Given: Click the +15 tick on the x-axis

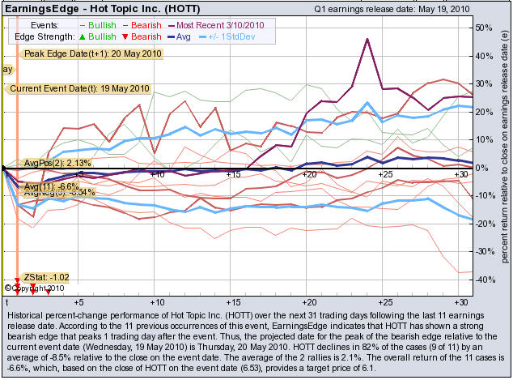Looking at the screenshot, I should coord(232,174).
